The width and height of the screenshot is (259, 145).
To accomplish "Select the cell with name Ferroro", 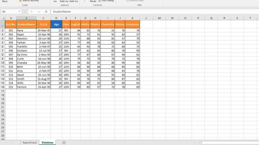I will pyautogui.click(x=26, y=87).
